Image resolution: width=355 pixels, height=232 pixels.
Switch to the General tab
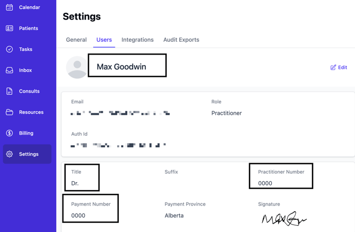[x=76, y=40]
